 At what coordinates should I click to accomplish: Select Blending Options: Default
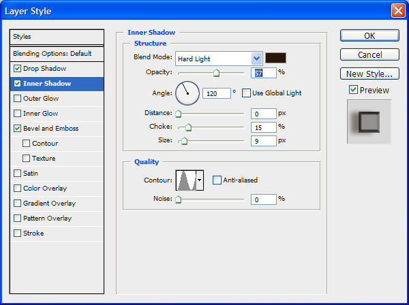[52, 53]
